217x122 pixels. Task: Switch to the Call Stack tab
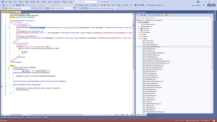click(x=28, y=117)
